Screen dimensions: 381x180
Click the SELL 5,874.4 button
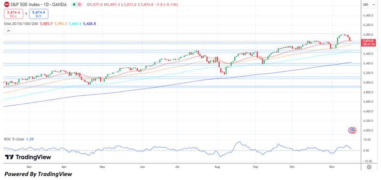pyautogui.click(x=14, y=14)
